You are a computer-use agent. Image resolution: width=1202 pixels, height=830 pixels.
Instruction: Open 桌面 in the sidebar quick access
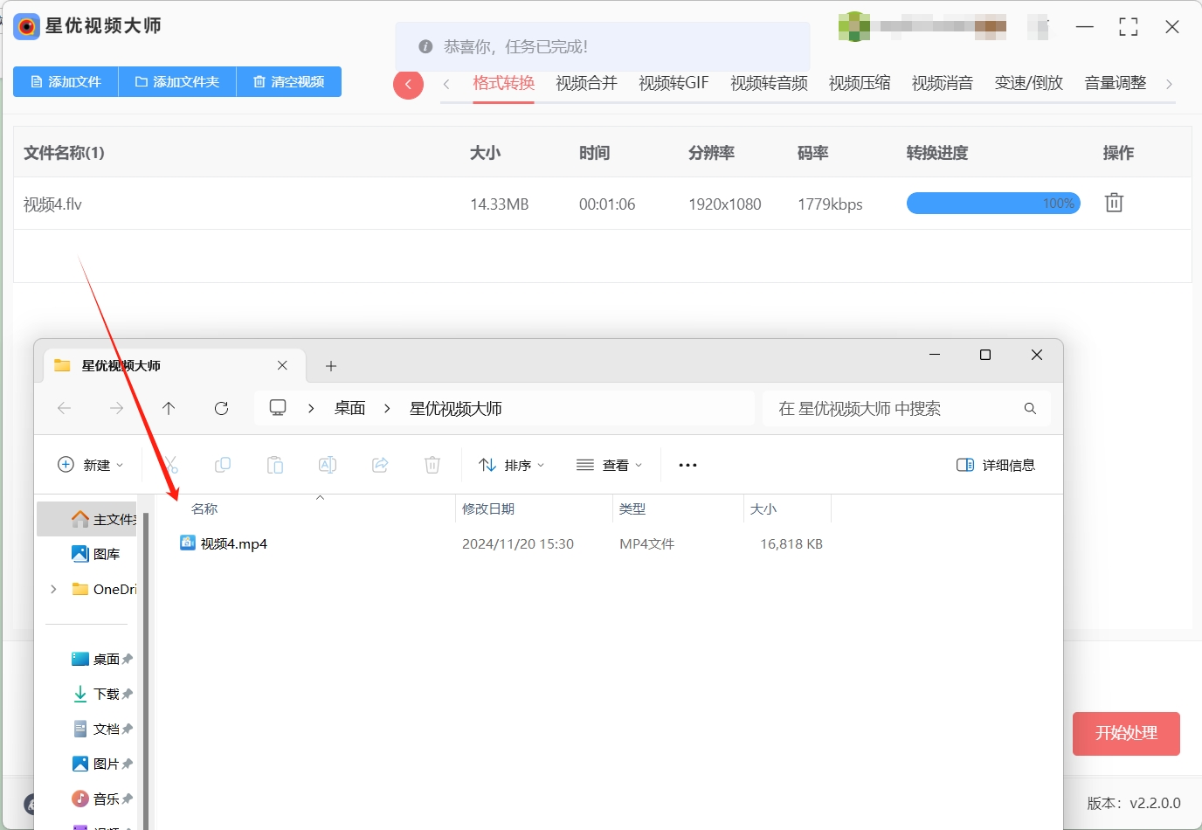[100, 659]
